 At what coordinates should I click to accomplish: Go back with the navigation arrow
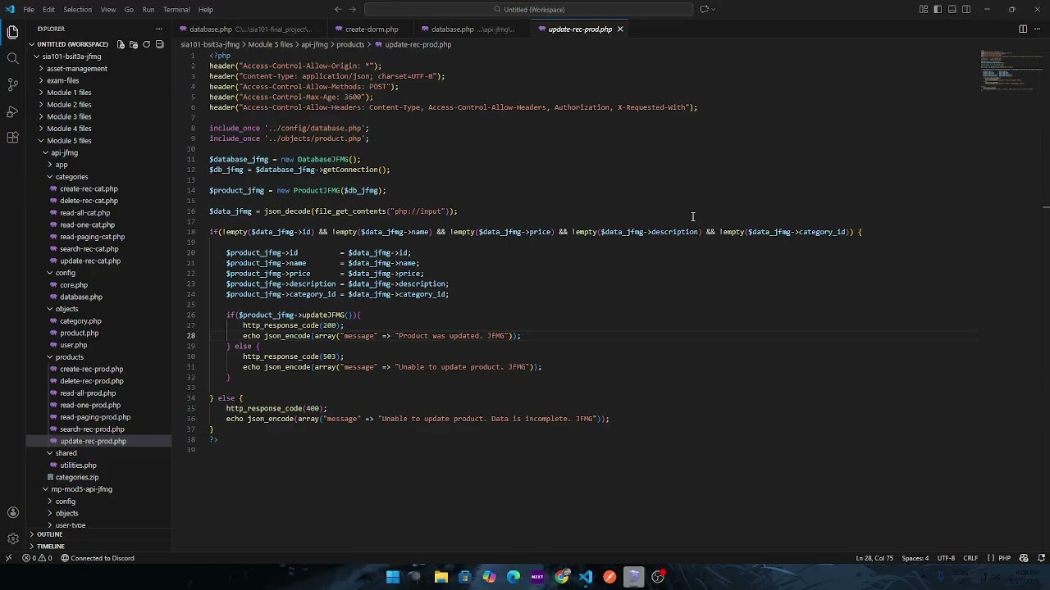[x=337, y=9]
